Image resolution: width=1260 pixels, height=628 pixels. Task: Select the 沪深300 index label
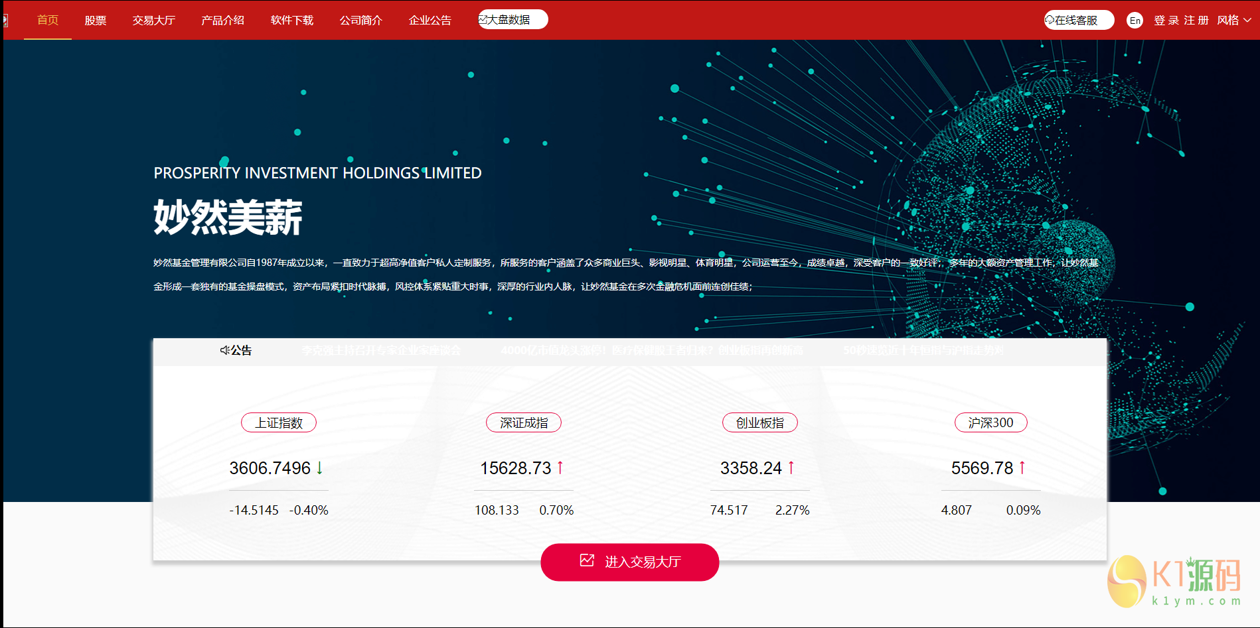(991, 422)
